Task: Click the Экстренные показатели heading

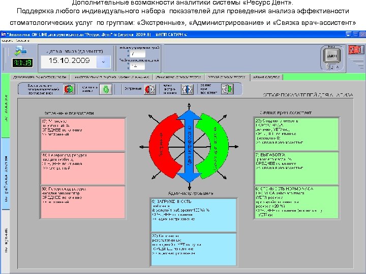Action: click(x=69, y=113)
